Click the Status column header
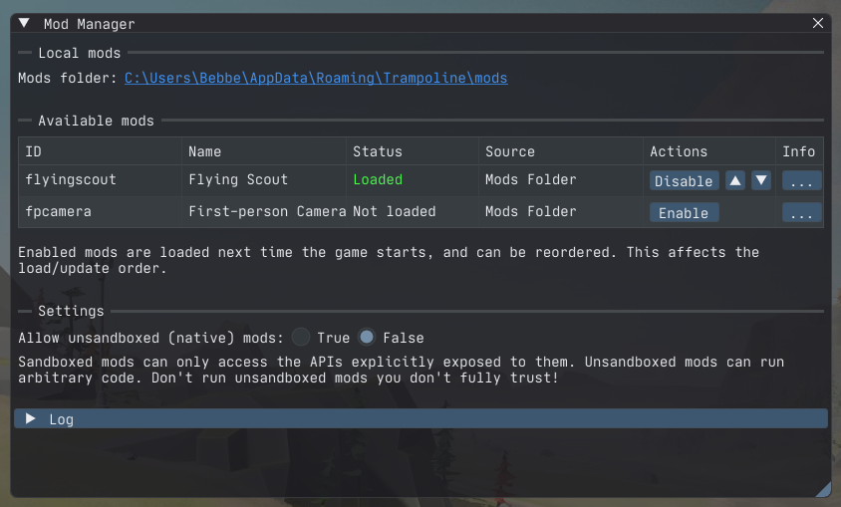Screen dimensions: 841x507 [x=378, y=151]
